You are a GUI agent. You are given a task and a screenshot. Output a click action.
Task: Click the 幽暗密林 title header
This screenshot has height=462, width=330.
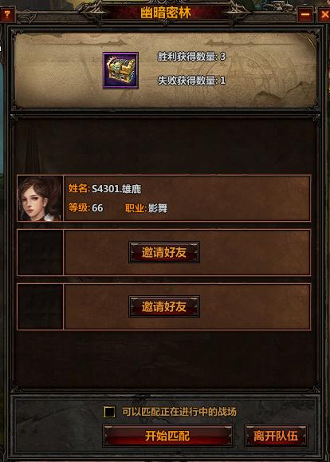point(166,13)
